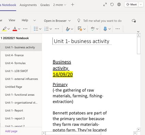Expand the ribbon chevron below the toolbar
The width and height of the screenshot is (145, 135).
coord(138,31)
